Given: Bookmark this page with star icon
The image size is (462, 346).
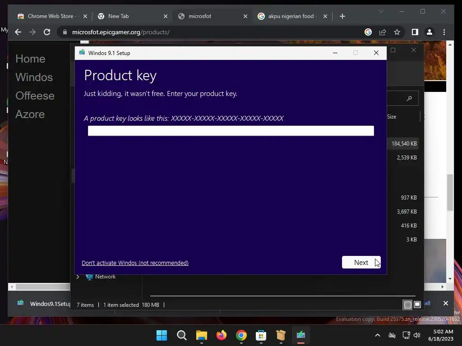Looking at the screenshot, I should pos(397,32).
